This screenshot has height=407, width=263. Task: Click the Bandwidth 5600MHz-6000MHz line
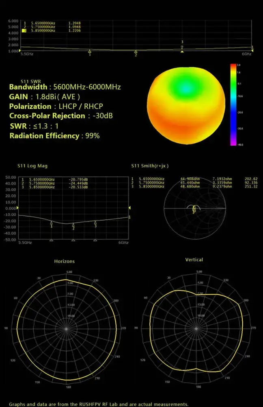[x=65, y=87]
